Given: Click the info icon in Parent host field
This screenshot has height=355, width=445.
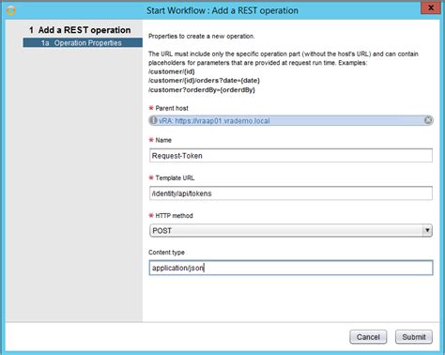Looking at the screenshot, I should 153,120.
